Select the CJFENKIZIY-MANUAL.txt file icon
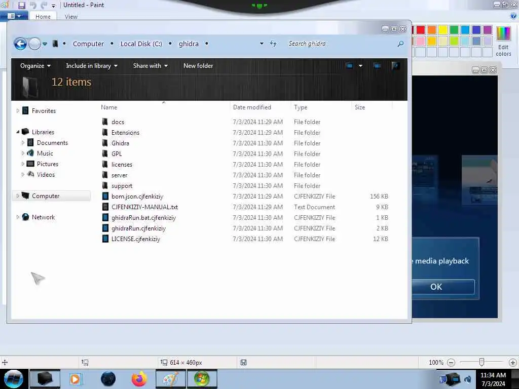Viewport: 519px width, 389px height. [105, 207]
